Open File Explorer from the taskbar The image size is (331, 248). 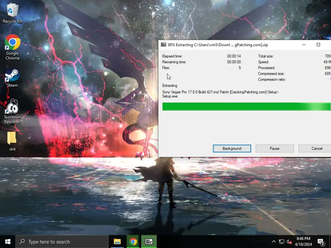click(x=117, y=242)
